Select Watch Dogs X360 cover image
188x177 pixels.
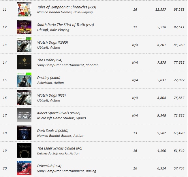click(24, 45)
